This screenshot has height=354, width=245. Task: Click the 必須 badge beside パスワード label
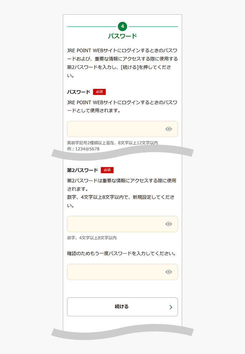pyautogui.click(x=99, y=92)
